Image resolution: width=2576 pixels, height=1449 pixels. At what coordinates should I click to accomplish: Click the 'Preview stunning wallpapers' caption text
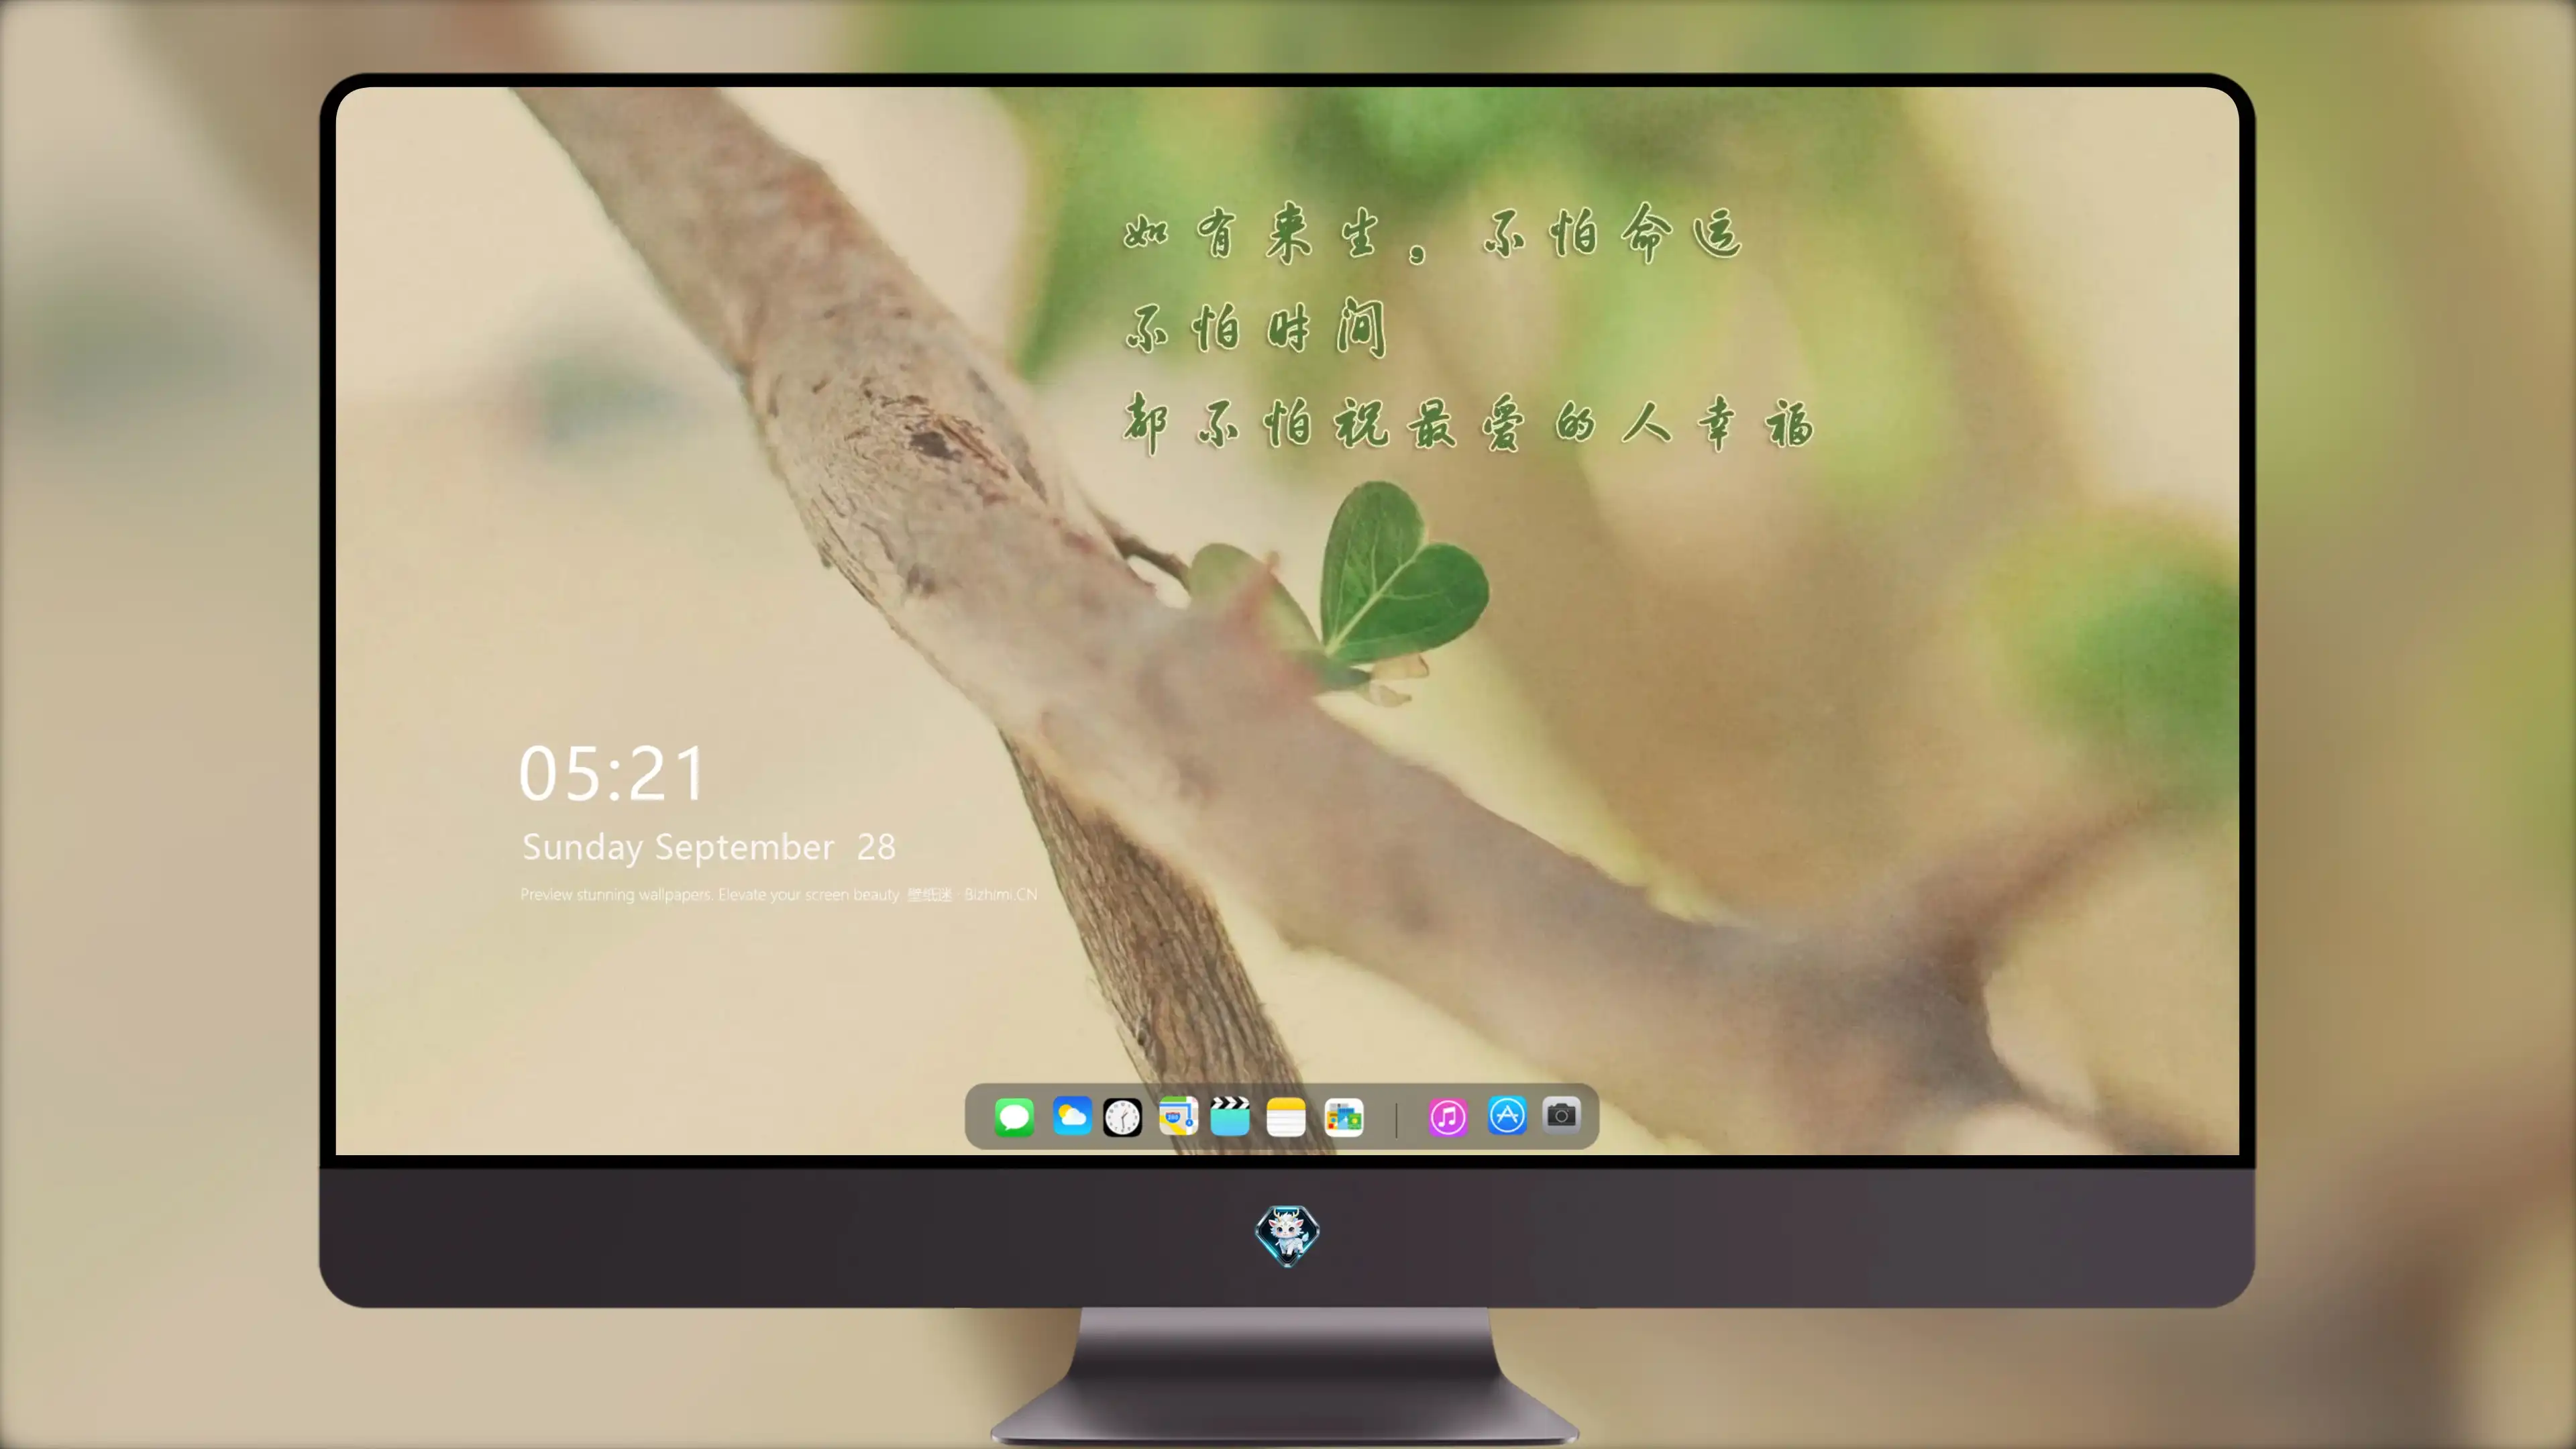click(x=779, y=894)
